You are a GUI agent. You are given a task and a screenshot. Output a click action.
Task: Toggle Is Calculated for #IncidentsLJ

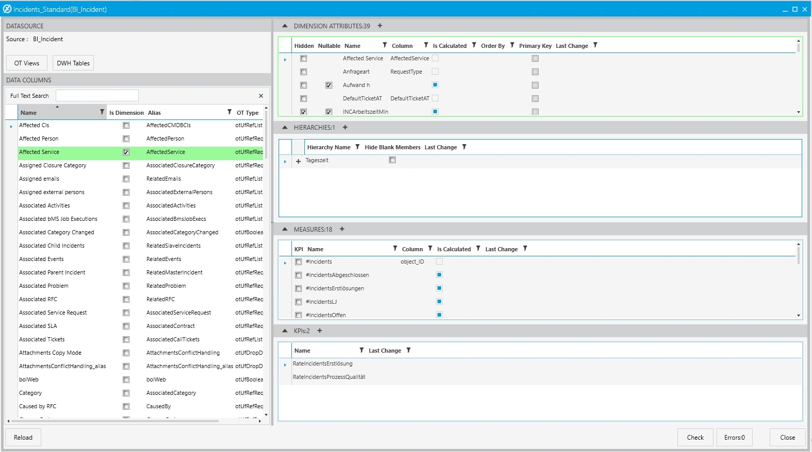pyautogui.click(x=440, y=302)
